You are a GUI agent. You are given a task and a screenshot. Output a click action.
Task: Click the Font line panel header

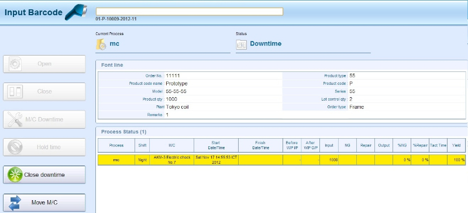112,65
